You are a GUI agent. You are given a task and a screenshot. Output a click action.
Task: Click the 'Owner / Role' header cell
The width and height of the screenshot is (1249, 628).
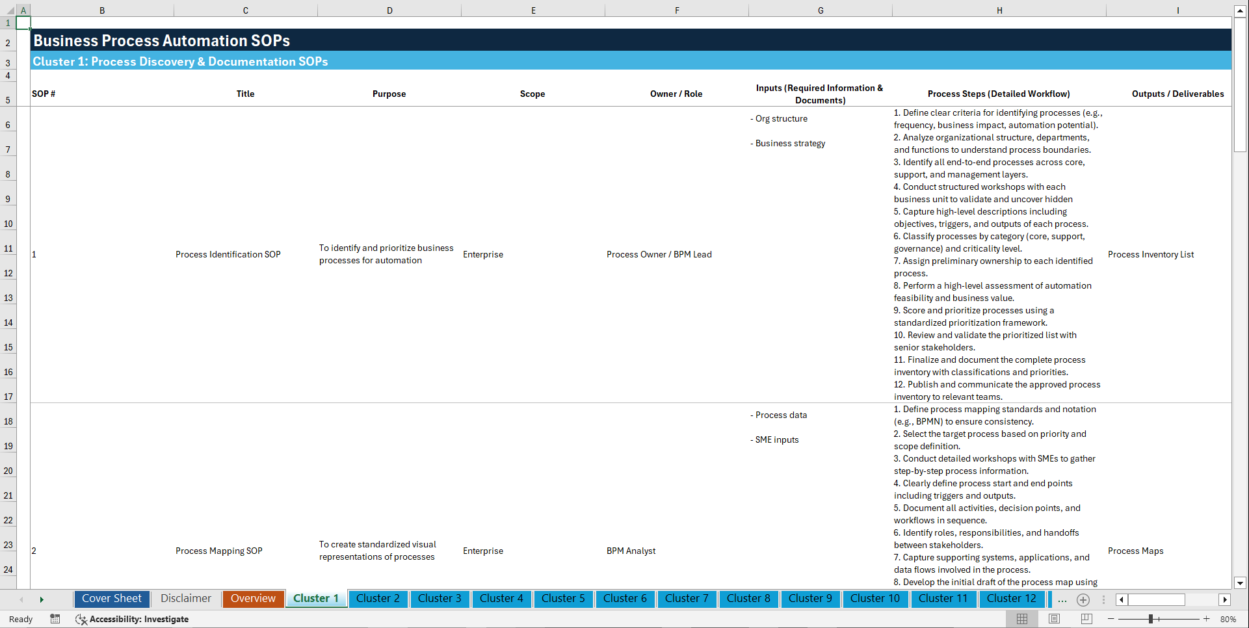coord(677,94)
